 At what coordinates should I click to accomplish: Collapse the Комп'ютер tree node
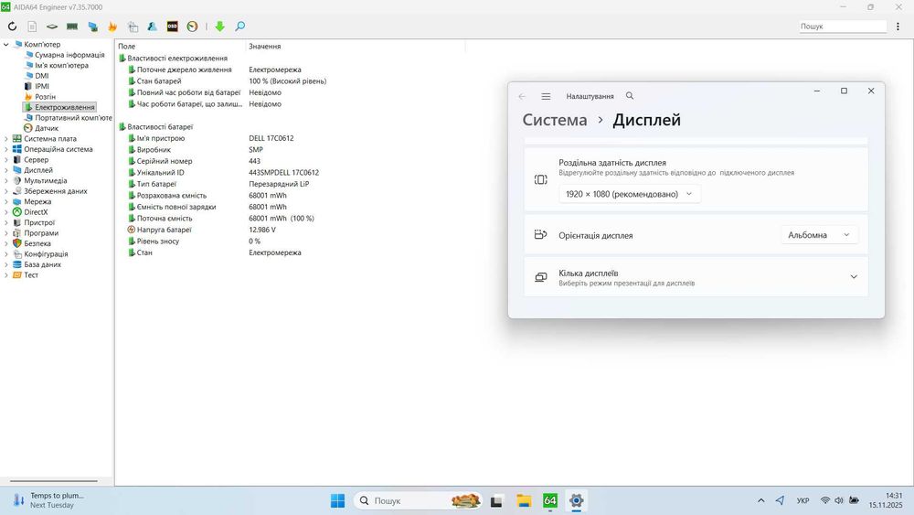[5, 44]
